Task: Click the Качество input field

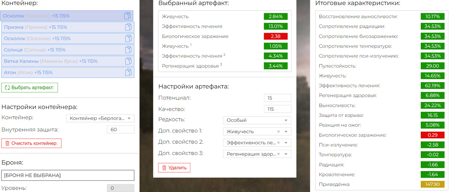Action: click(277, 109)
